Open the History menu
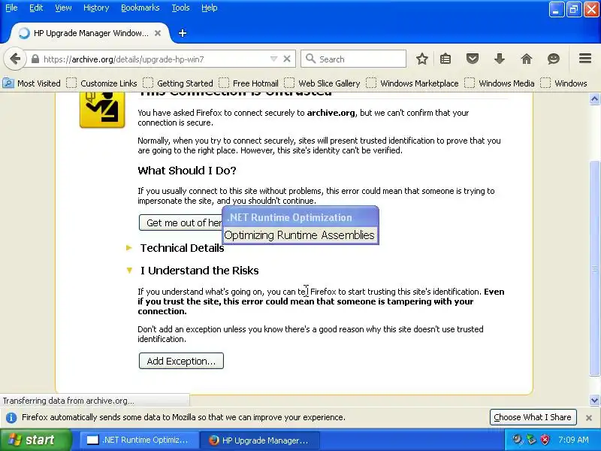 [x=96, y=8]
